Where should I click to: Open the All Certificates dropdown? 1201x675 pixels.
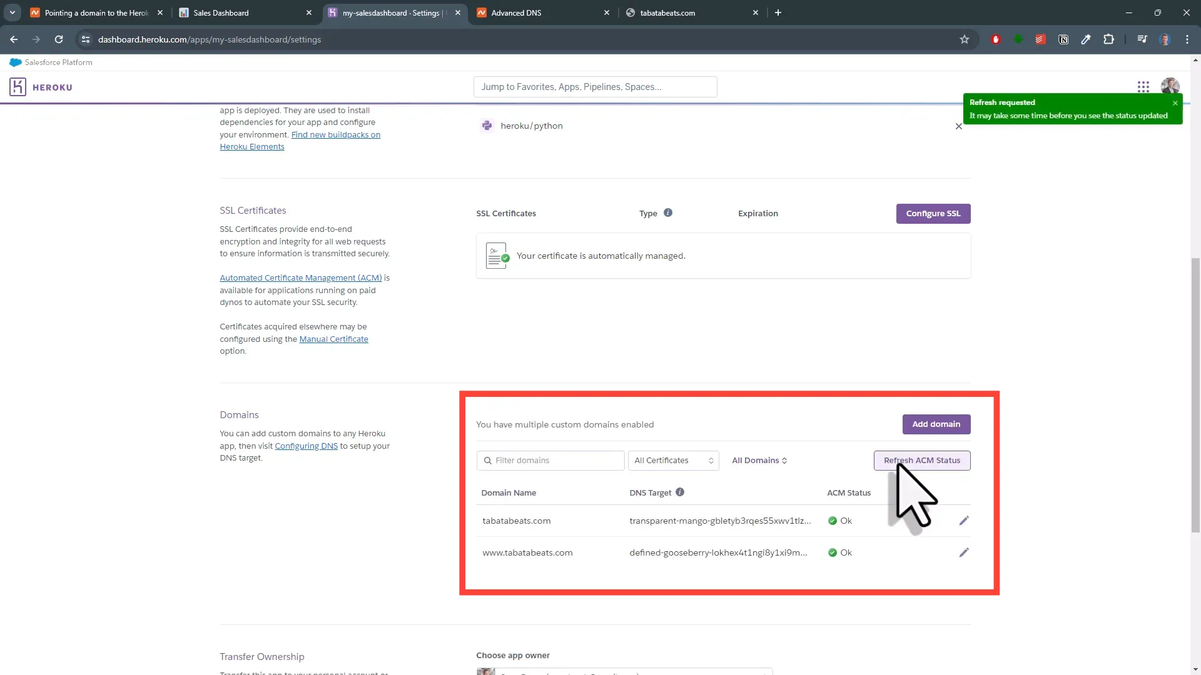tap(674, 461)
